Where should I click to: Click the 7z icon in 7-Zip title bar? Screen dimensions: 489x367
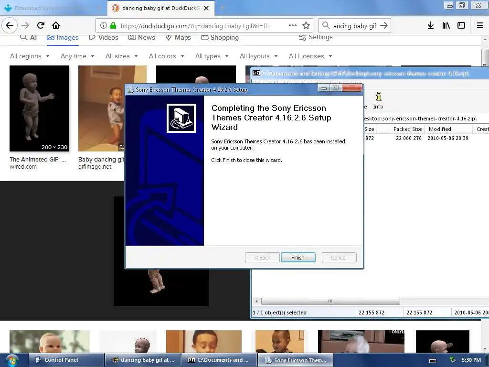click(256, 73)
